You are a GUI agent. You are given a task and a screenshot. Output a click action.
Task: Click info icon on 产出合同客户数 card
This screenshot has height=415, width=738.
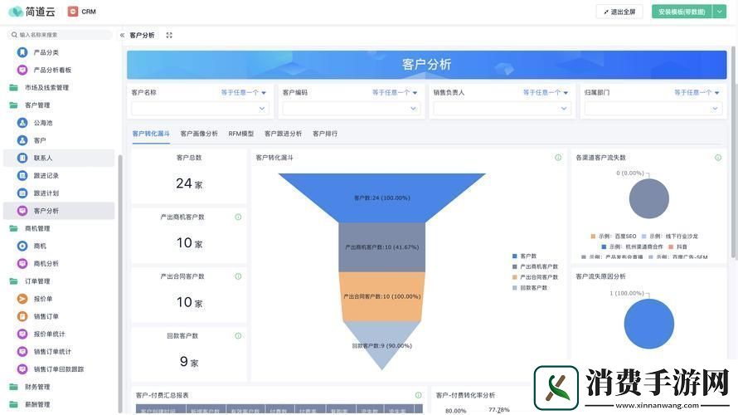pos(238,276)
